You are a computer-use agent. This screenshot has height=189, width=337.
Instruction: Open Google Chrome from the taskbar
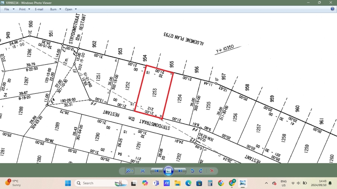[x=221, y=183]
